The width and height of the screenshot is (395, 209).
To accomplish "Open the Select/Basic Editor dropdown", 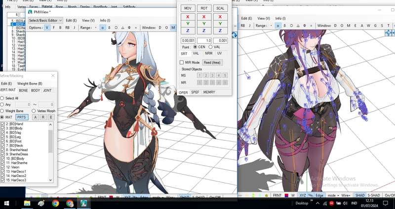I will (45, 20).
